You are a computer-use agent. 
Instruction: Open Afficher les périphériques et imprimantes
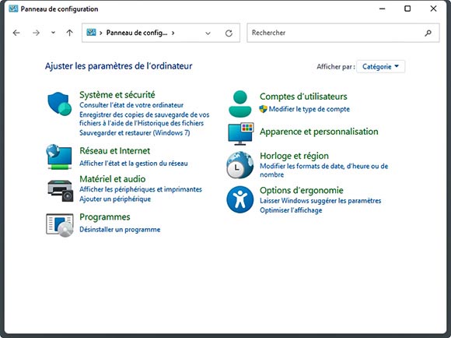[x=141, y=189]
